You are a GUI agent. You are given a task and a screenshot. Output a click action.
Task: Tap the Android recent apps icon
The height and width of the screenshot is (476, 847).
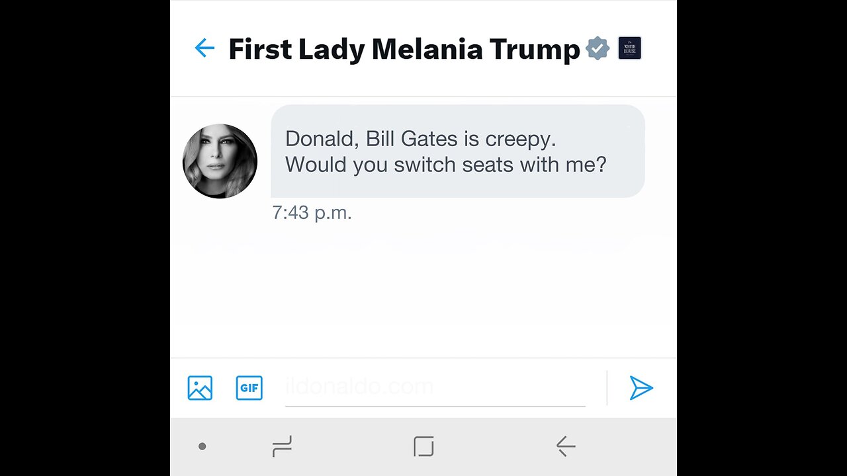point(283,447)
